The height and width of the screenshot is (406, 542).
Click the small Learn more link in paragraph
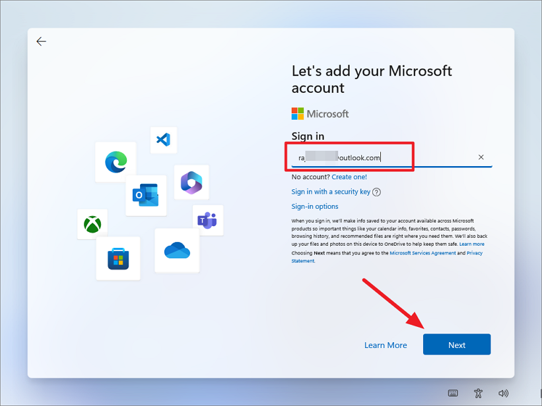click(x=472, y=244)
